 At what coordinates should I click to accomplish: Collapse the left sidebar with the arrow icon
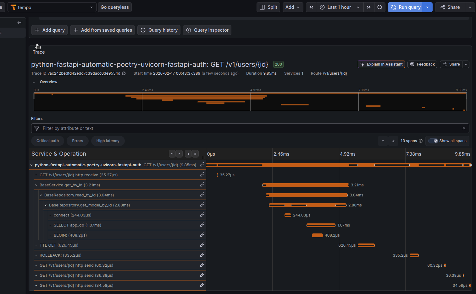coord(19,22)
